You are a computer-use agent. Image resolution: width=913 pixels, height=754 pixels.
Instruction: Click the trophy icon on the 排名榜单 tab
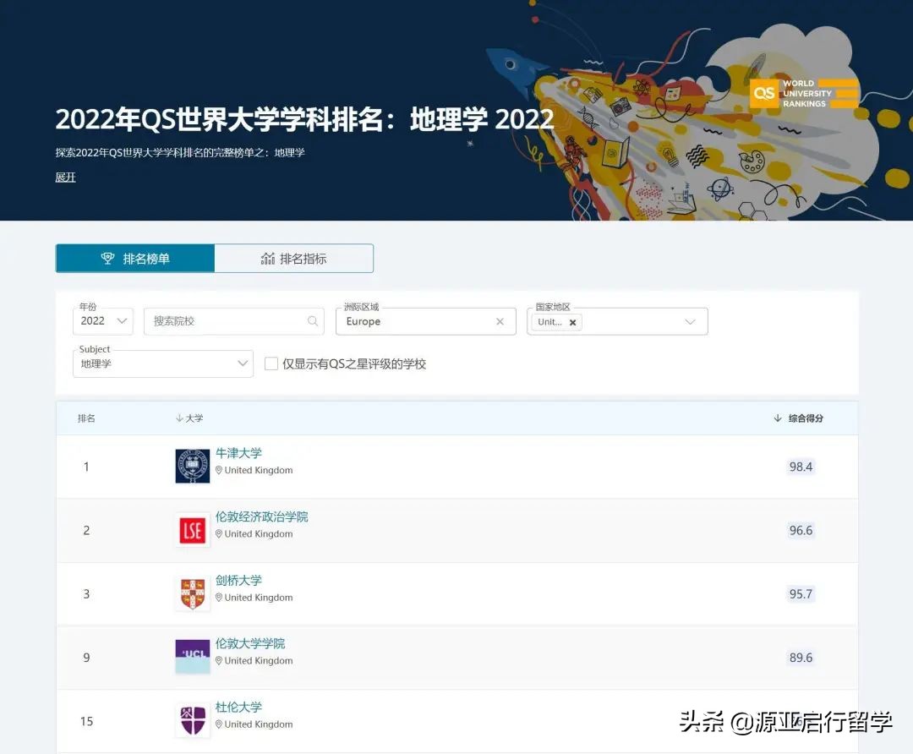pos(108,258)
